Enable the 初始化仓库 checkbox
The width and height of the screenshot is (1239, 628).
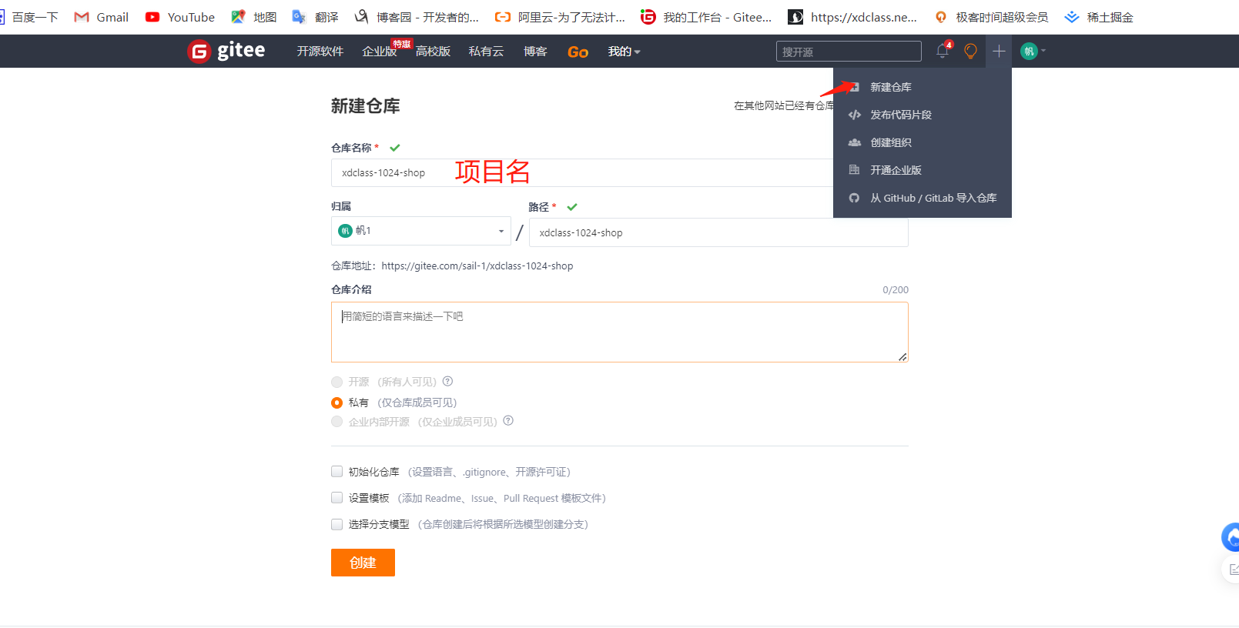click(x=337, y=472)
